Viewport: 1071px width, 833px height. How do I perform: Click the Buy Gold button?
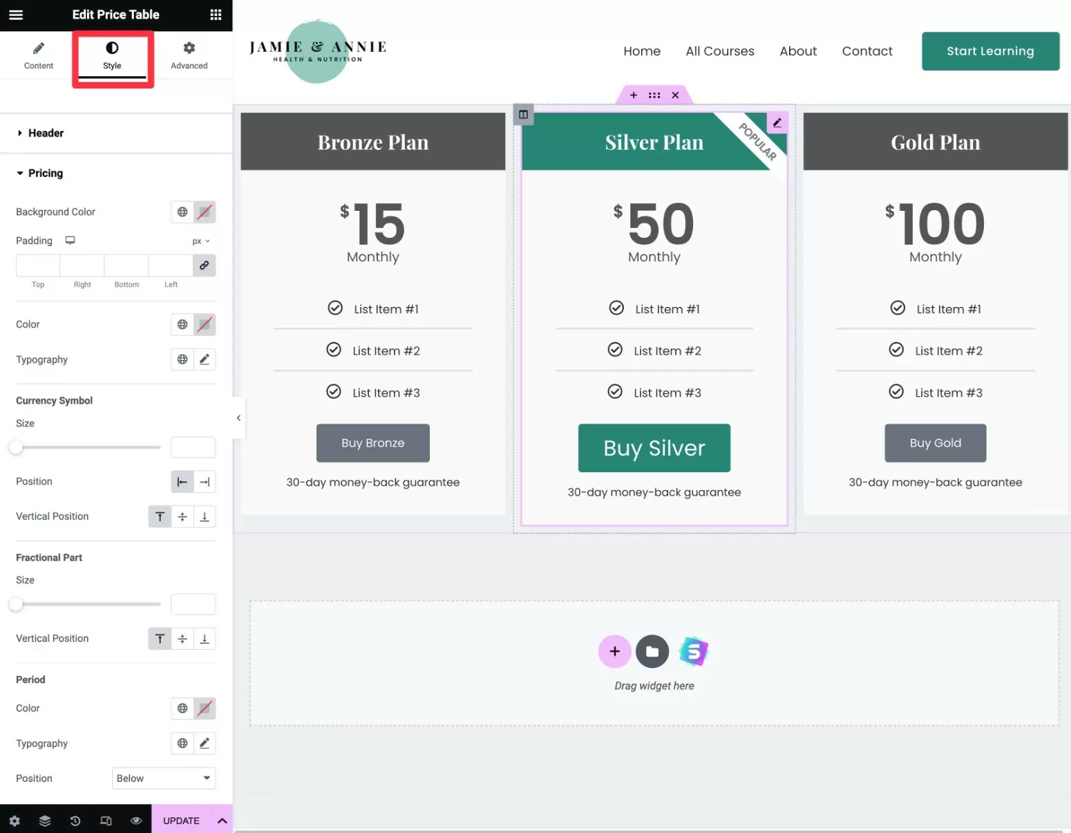point(936,443)
